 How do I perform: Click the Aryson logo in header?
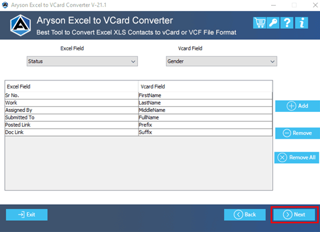[x=20, y=25]
